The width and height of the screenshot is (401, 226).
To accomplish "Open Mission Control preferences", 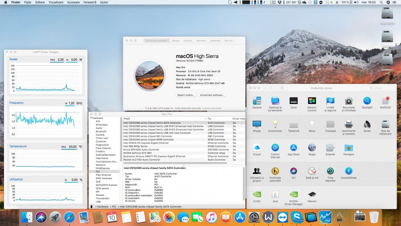I will coord(312,104).
